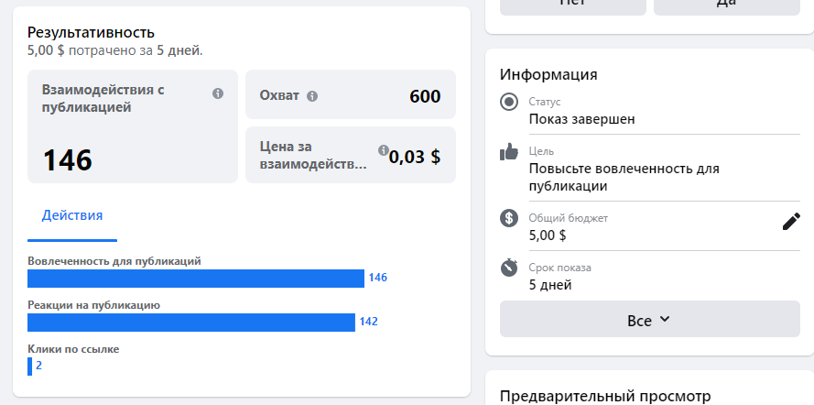This screenshot has height=405, width=814.
Task: Click the value 142 next to the reactions bar
Action: (x=369, y=322)
